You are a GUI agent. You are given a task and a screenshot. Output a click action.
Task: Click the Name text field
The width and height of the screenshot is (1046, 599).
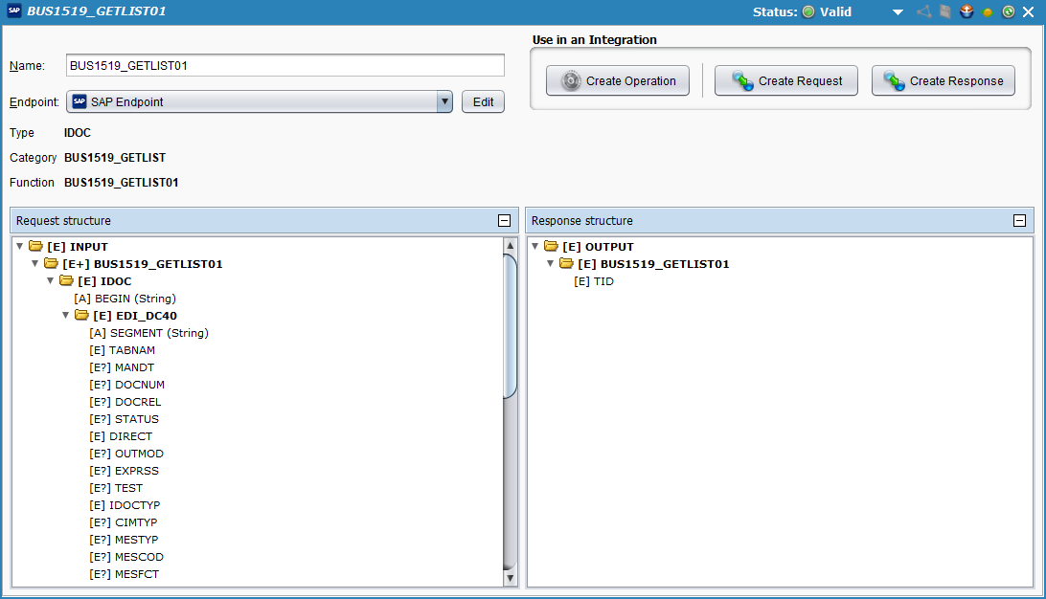coord(285,65)
